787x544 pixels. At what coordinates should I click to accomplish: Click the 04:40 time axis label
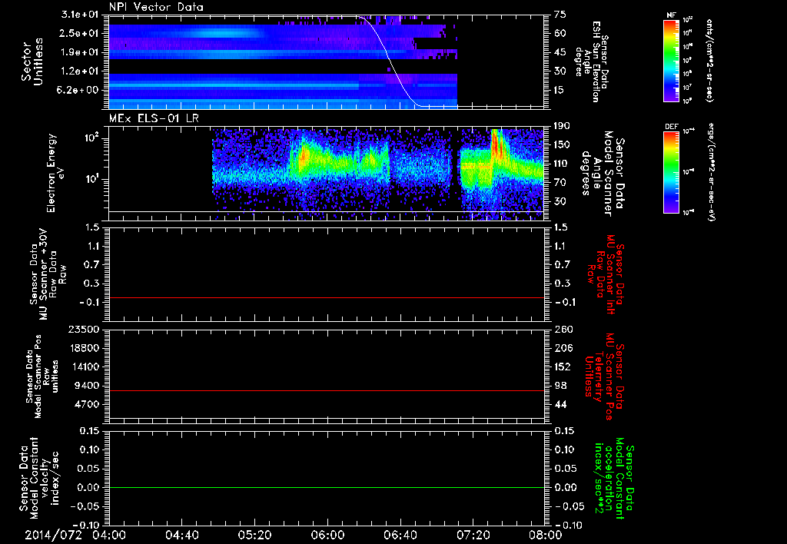point(181,535)
